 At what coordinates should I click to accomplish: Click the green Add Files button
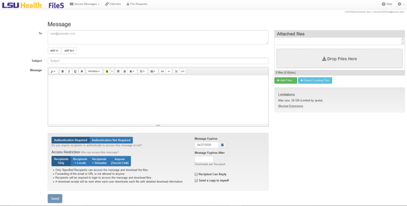[x=285, y=81]
